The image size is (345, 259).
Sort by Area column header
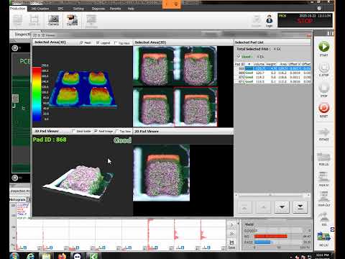(283, 64)
